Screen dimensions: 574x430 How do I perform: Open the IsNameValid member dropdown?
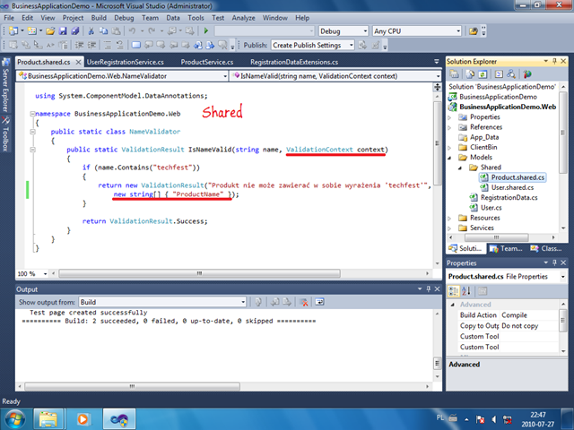tap(438, 76)
